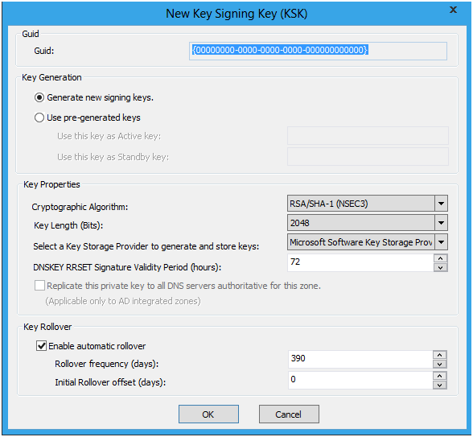Confirm settings with the OK button
Screen dimensions: 473x437
pos(208,414)
